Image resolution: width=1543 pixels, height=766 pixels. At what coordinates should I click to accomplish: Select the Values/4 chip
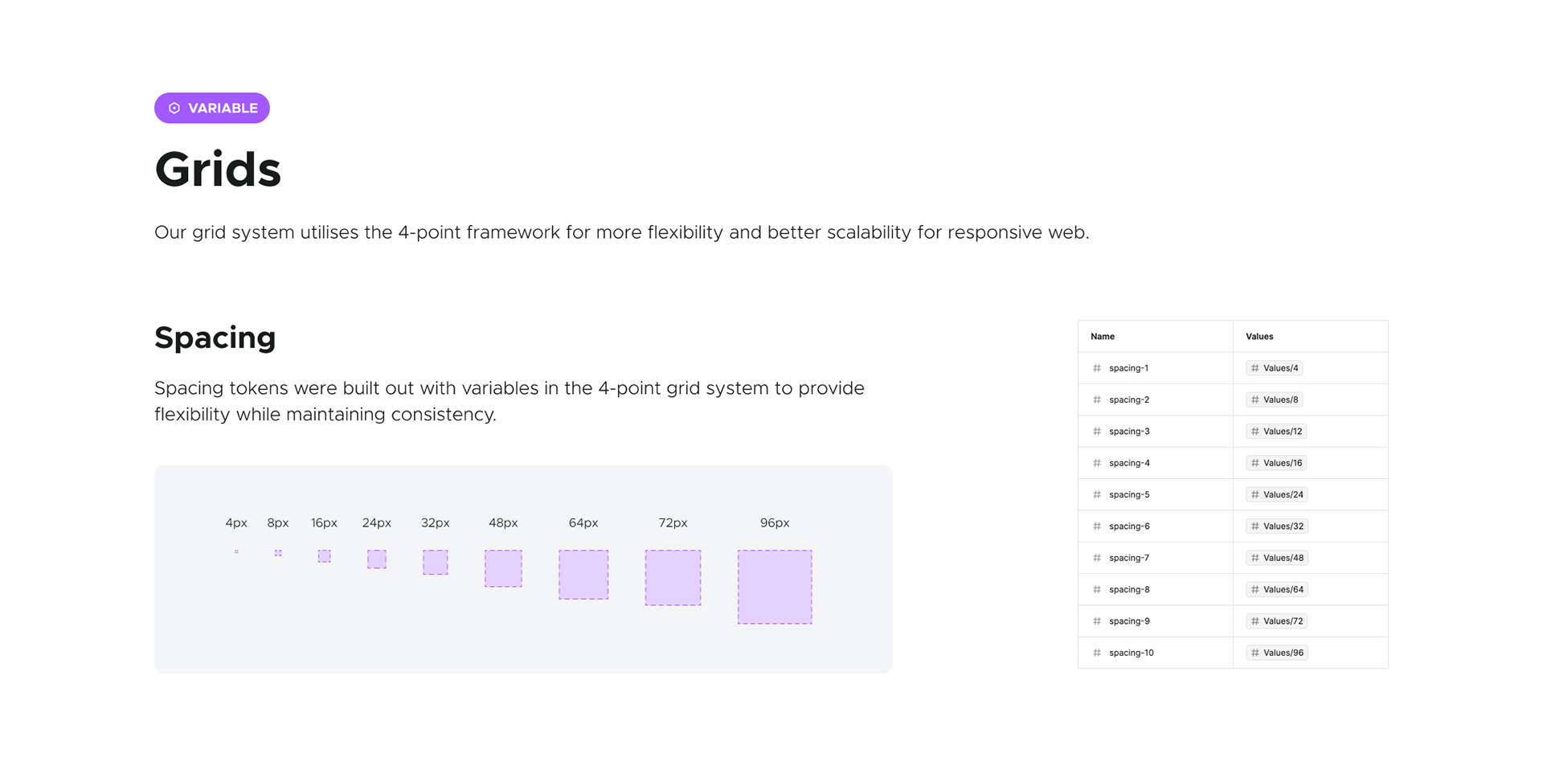point(1275,368)
